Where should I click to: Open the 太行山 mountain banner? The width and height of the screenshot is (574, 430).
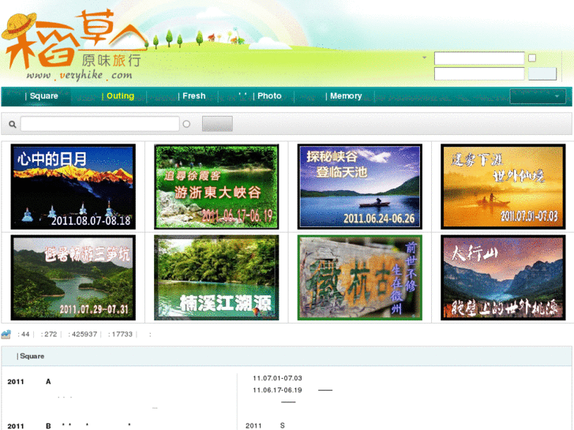tap(503, 278)
